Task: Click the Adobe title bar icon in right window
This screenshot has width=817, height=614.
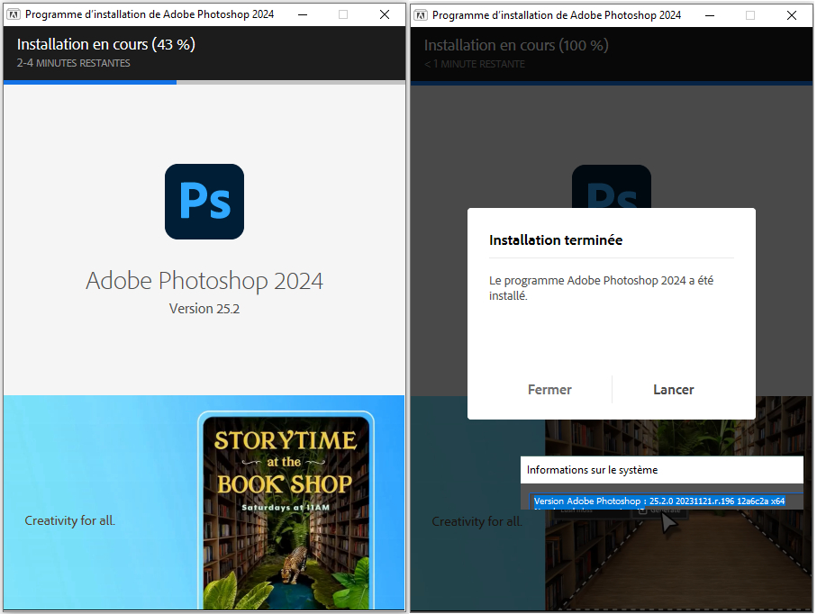Action: point(421,15)
